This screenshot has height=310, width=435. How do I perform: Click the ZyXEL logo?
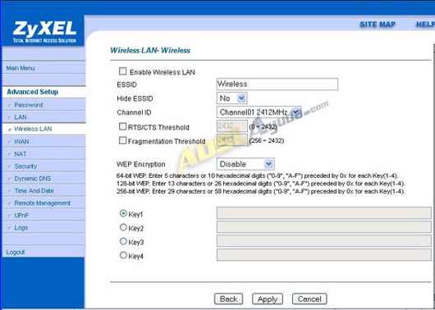[44, 32]
